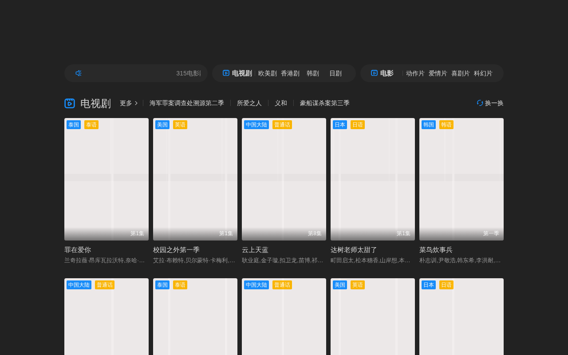Select the 科幻片 movie category
Viewport: 568px width, 355px height.
(483, 73)
